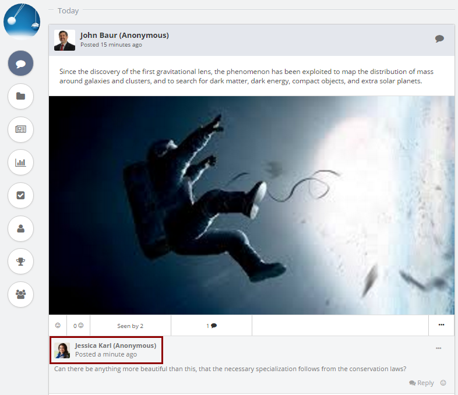This screenshot has width=458, height=395.
Task: React with smiley next to Reply
Action: (x=443, y=383)
